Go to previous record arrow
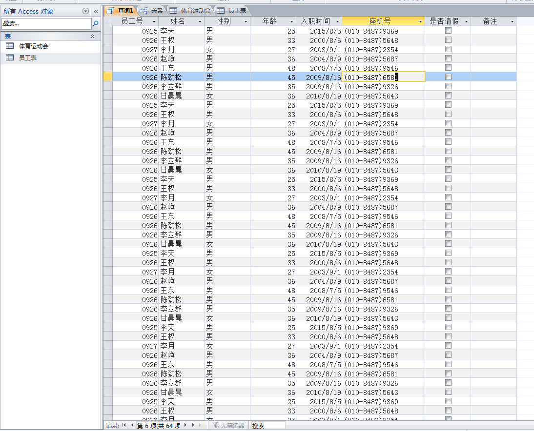The image size is (534, 431). click(132, 425)
